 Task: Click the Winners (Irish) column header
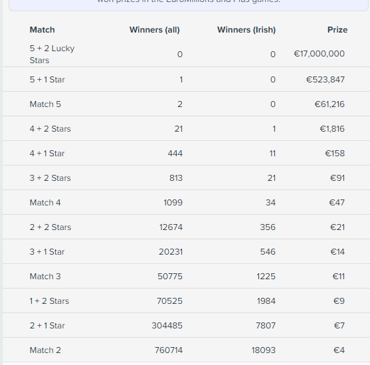tap(246, 30)
